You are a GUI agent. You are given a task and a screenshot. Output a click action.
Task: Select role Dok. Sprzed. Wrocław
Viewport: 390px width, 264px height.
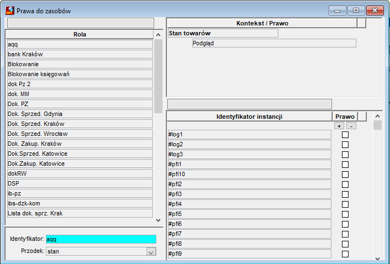pyautogui.click(x=80, y=134)
